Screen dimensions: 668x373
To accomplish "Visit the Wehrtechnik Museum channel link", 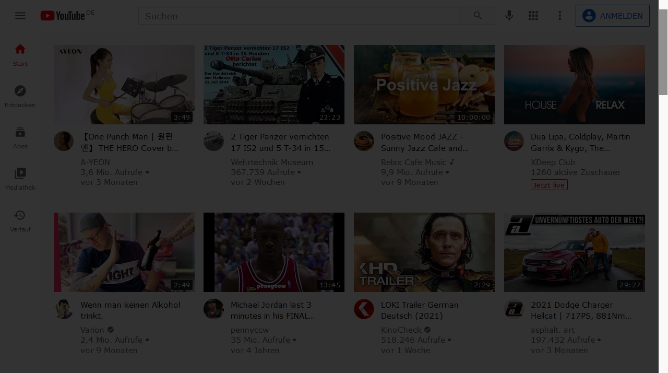I will click(x=272, y=162).
